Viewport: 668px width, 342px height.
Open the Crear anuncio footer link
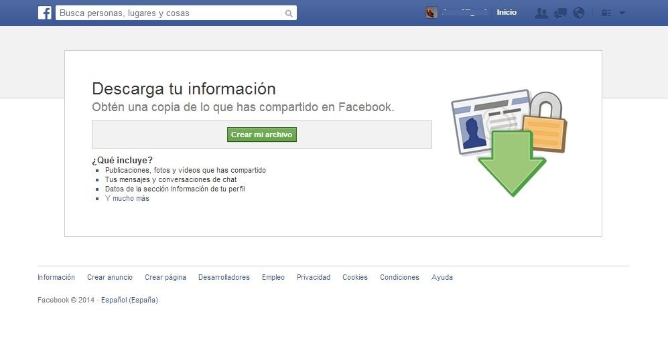[x=110, y=277]
